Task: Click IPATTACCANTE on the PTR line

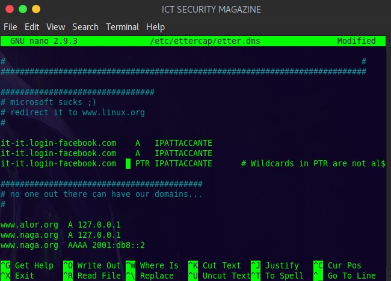Action: 183,163
